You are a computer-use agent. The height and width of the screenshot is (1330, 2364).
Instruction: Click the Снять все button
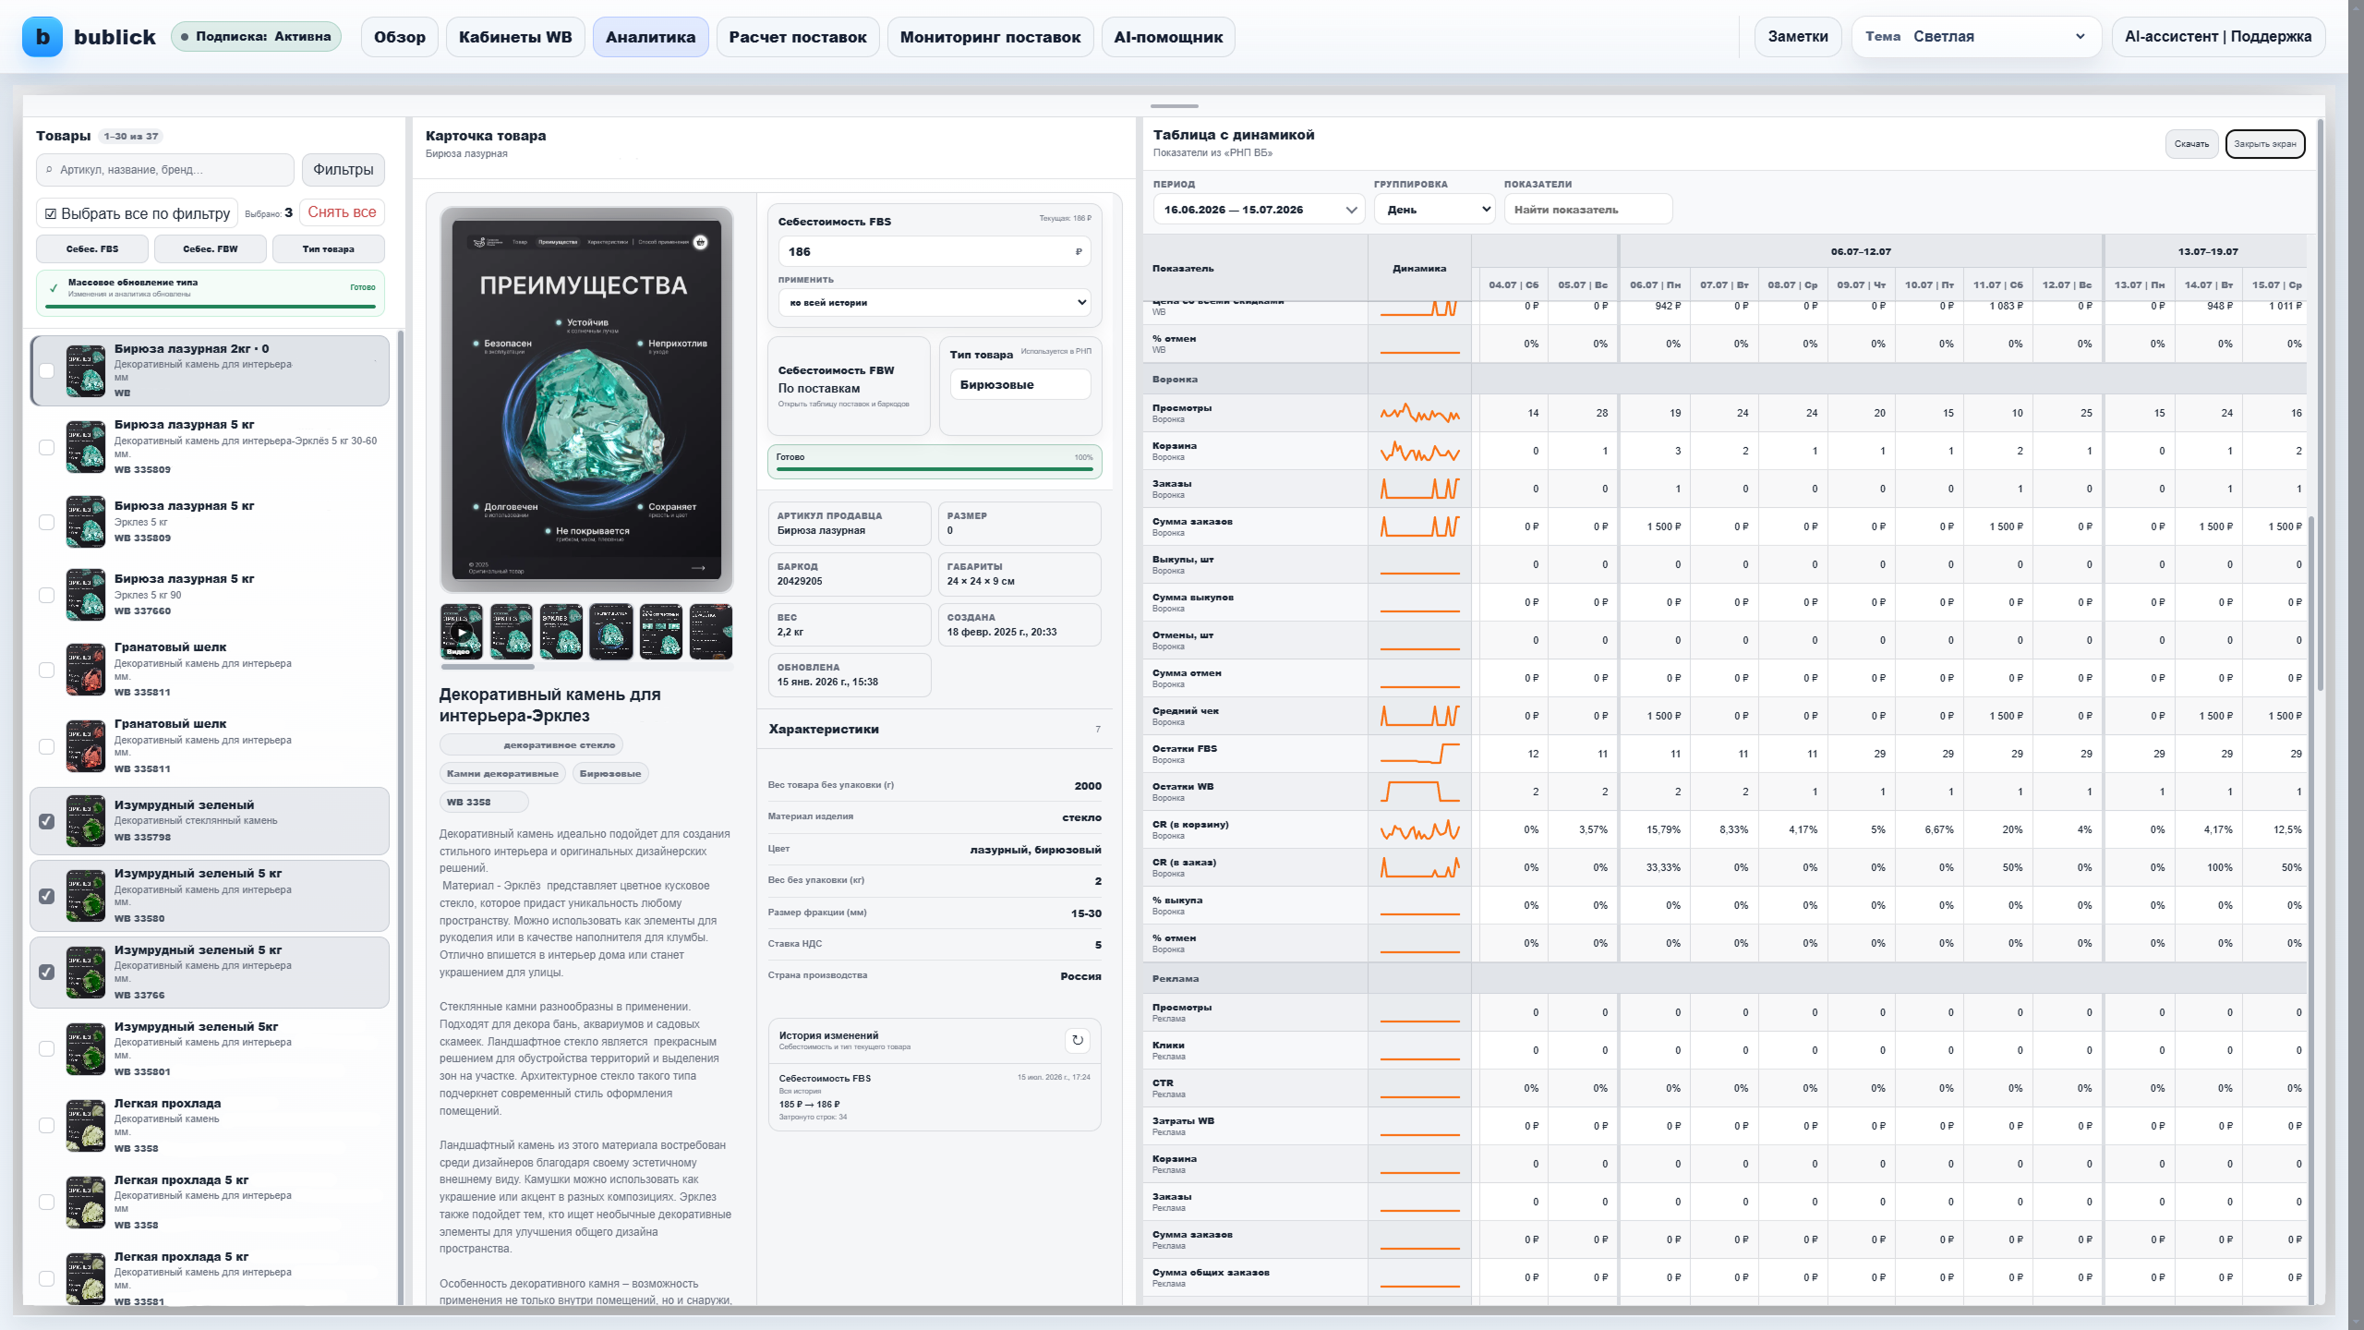point(342,212)
